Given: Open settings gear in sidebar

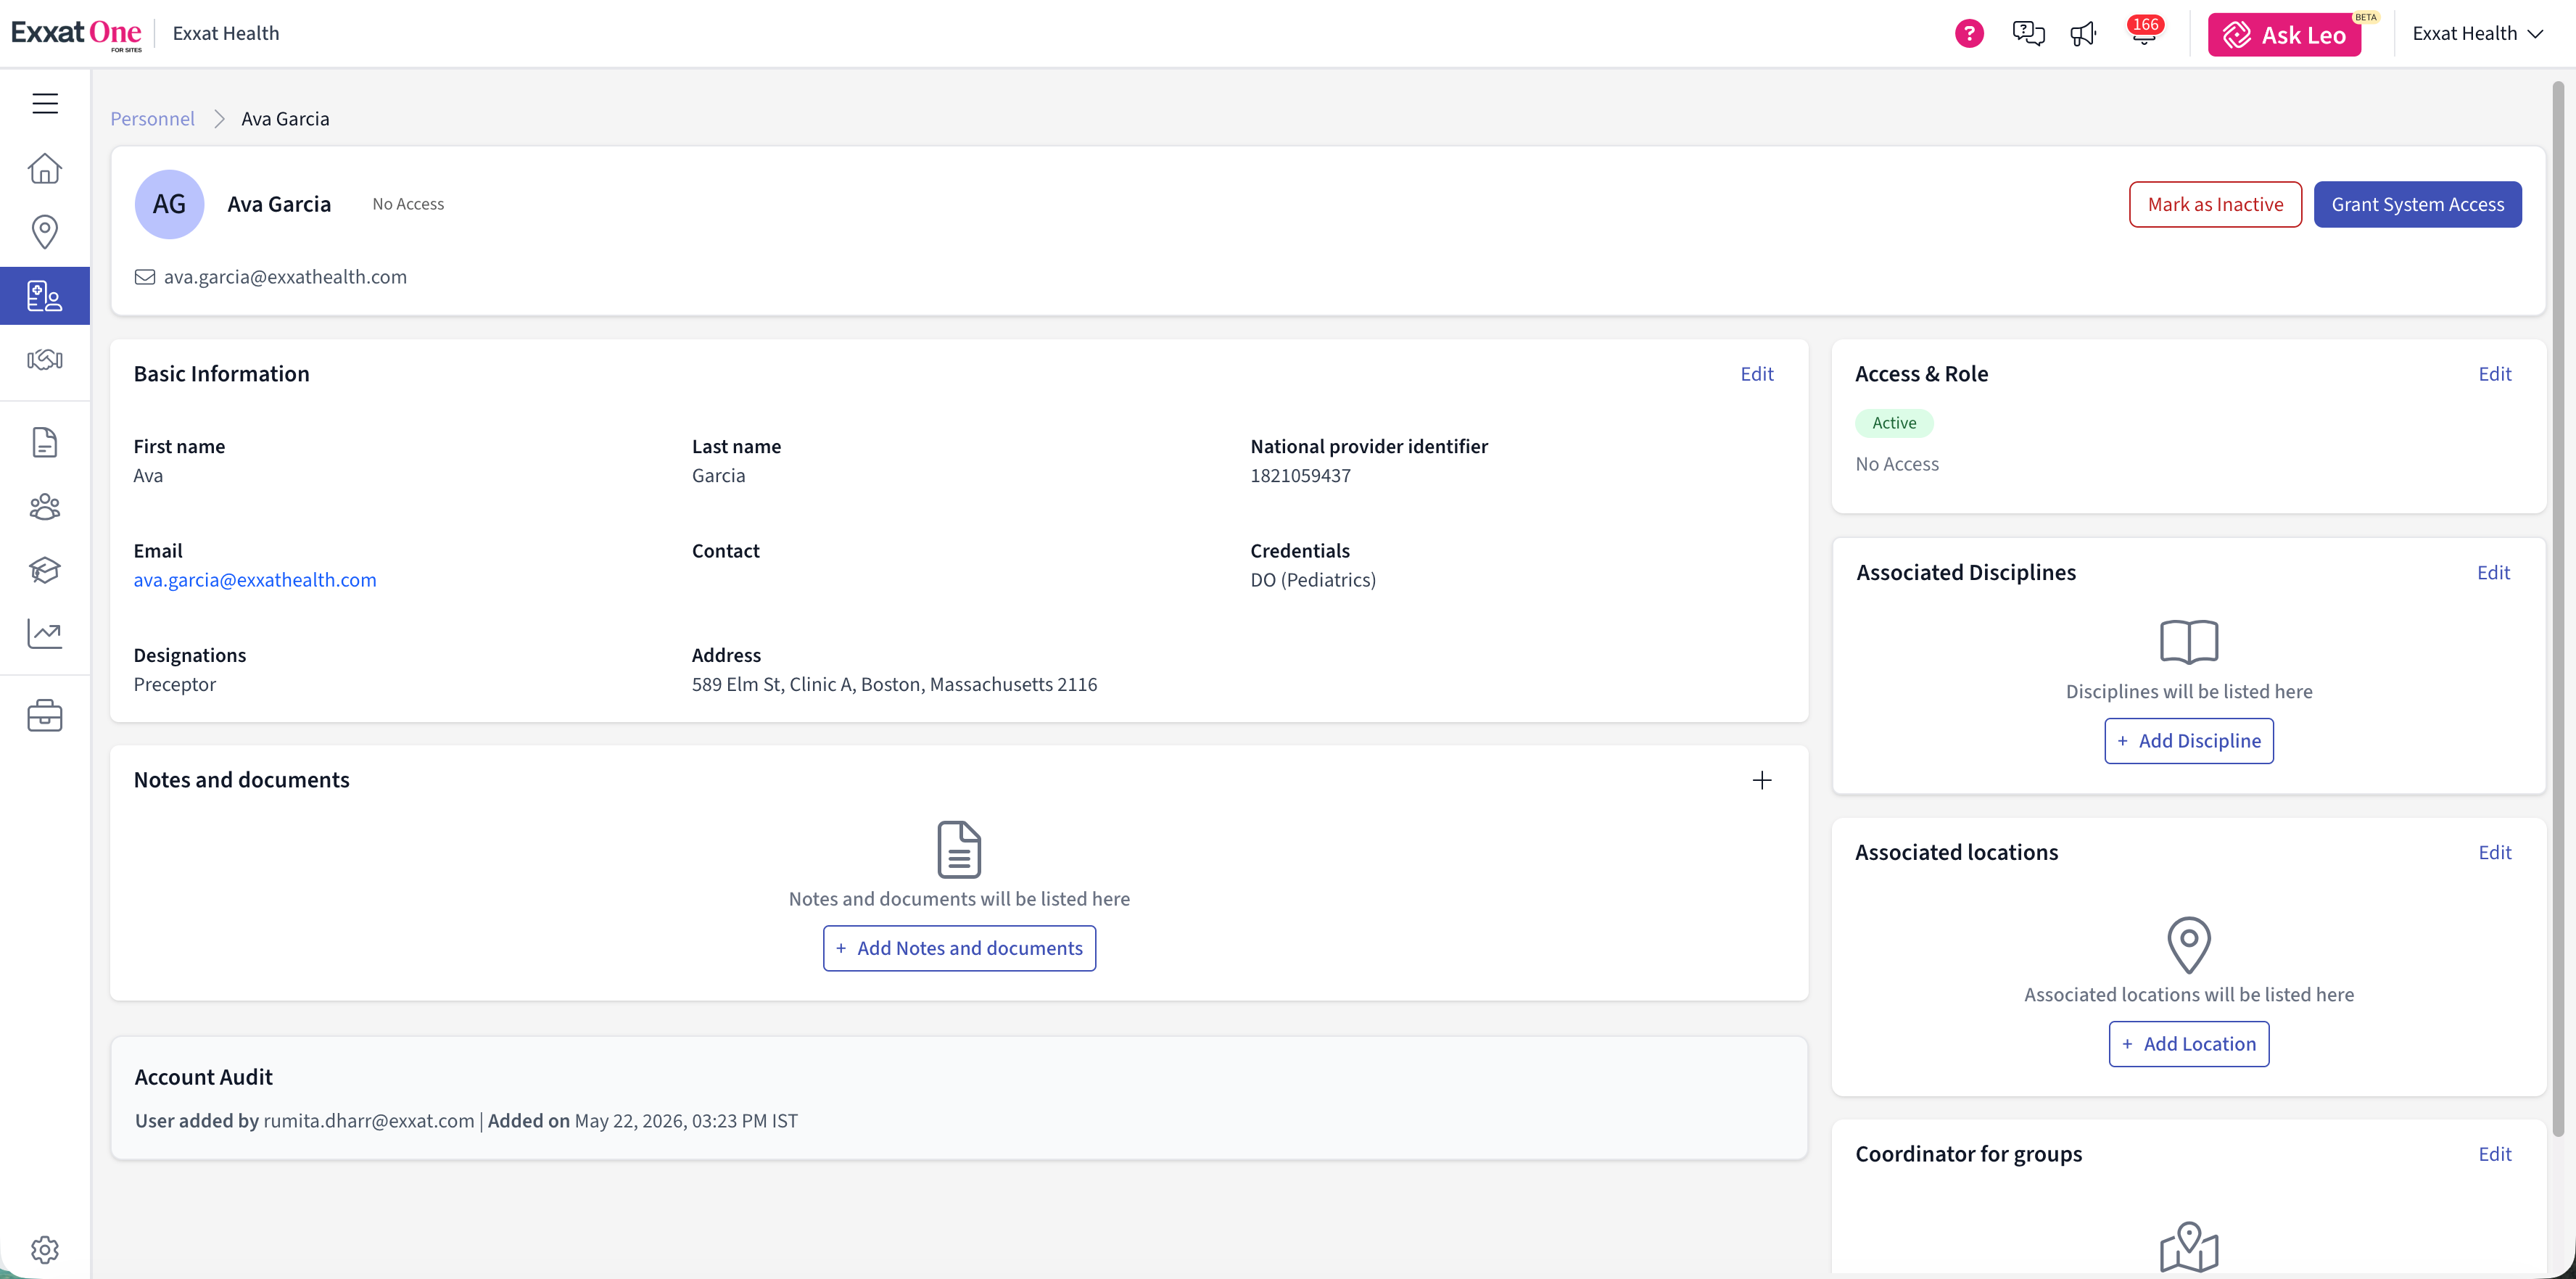Looking at the screenshot, I should tap(45, 1250).
